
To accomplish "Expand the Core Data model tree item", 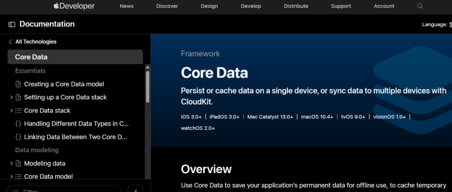I will click(x=11, y=177).
